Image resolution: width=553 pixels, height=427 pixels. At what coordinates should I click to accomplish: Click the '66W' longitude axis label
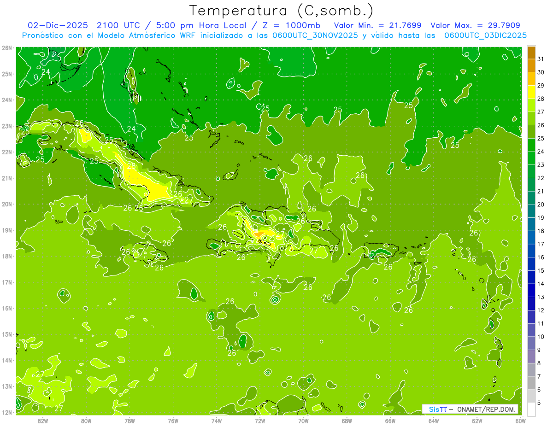[390, 421]
